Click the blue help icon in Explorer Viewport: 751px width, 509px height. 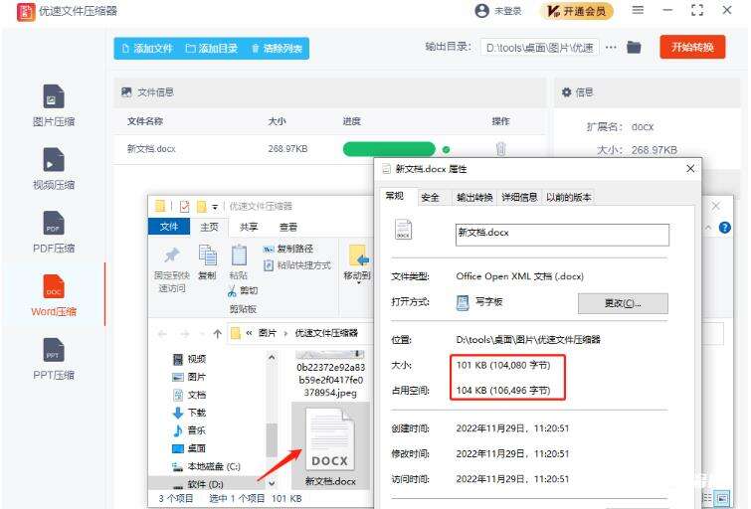(725, 228)
